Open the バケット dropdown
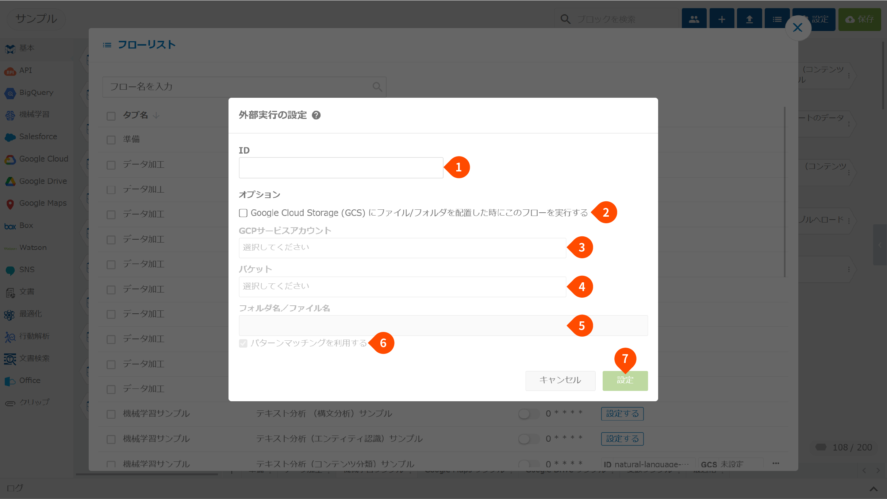Screen dimensions: 887x499 (402, 287)
